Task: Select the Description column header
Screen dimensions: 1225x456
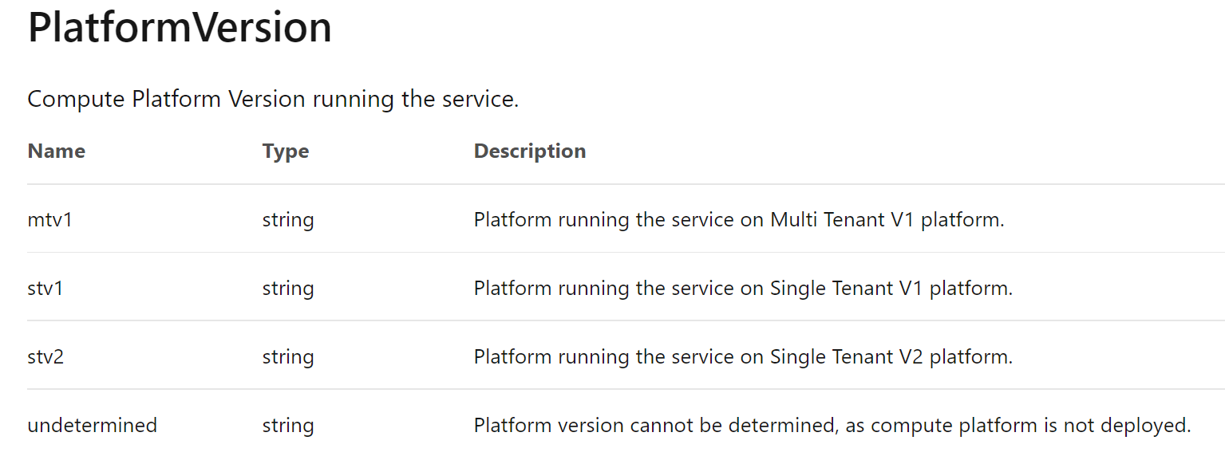Action: coord(529,151)
